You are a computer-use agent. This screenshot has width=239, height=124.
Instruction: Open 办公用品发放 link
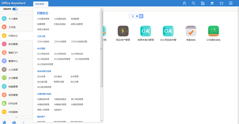point(77,54)
